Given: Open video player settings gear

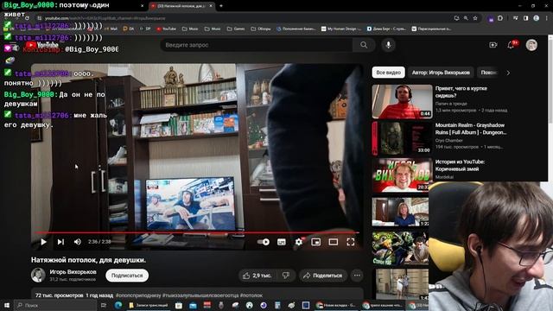Looking at the screenshot, I should 299,242.
